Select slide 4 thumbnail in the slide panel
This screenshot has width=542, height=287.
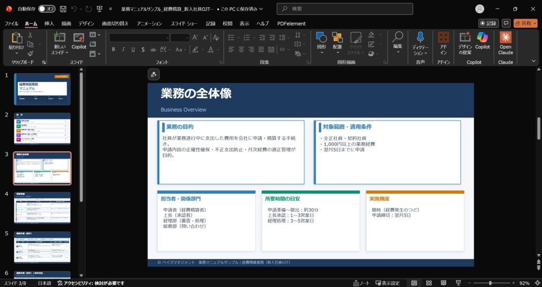(42, 208)
